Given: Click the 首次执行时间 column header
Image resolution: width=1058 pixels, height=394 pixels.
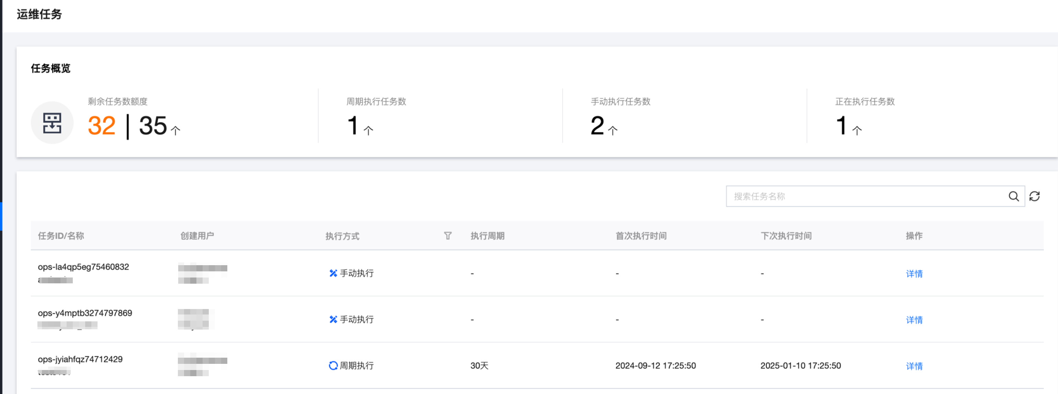Looking at the screenshot, I should pyautogui.click(x=641, y=236).
